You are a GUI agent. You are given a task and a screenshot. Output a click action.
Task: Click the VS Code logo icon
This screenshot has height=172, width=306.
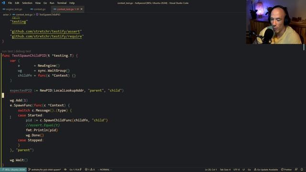(x=3, y=3)
